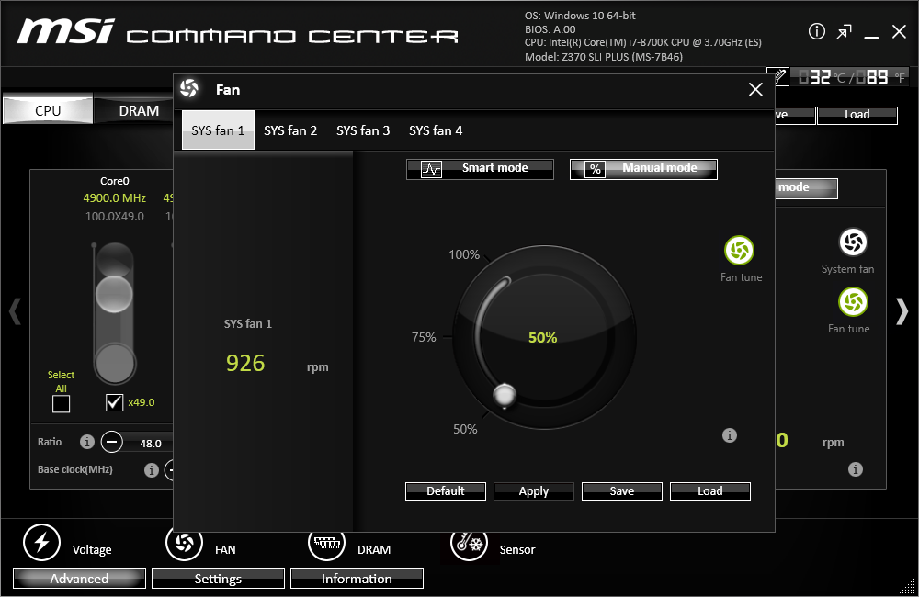This screenshot has height=597, width=919.
Task: Click the Default button in Fan dialog
Action: pyautogui.click(x=446, y=491)
